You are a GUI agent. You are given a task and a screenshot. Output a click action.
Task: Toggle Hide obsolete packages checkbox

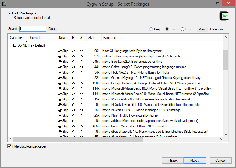(x=9, y=146)
